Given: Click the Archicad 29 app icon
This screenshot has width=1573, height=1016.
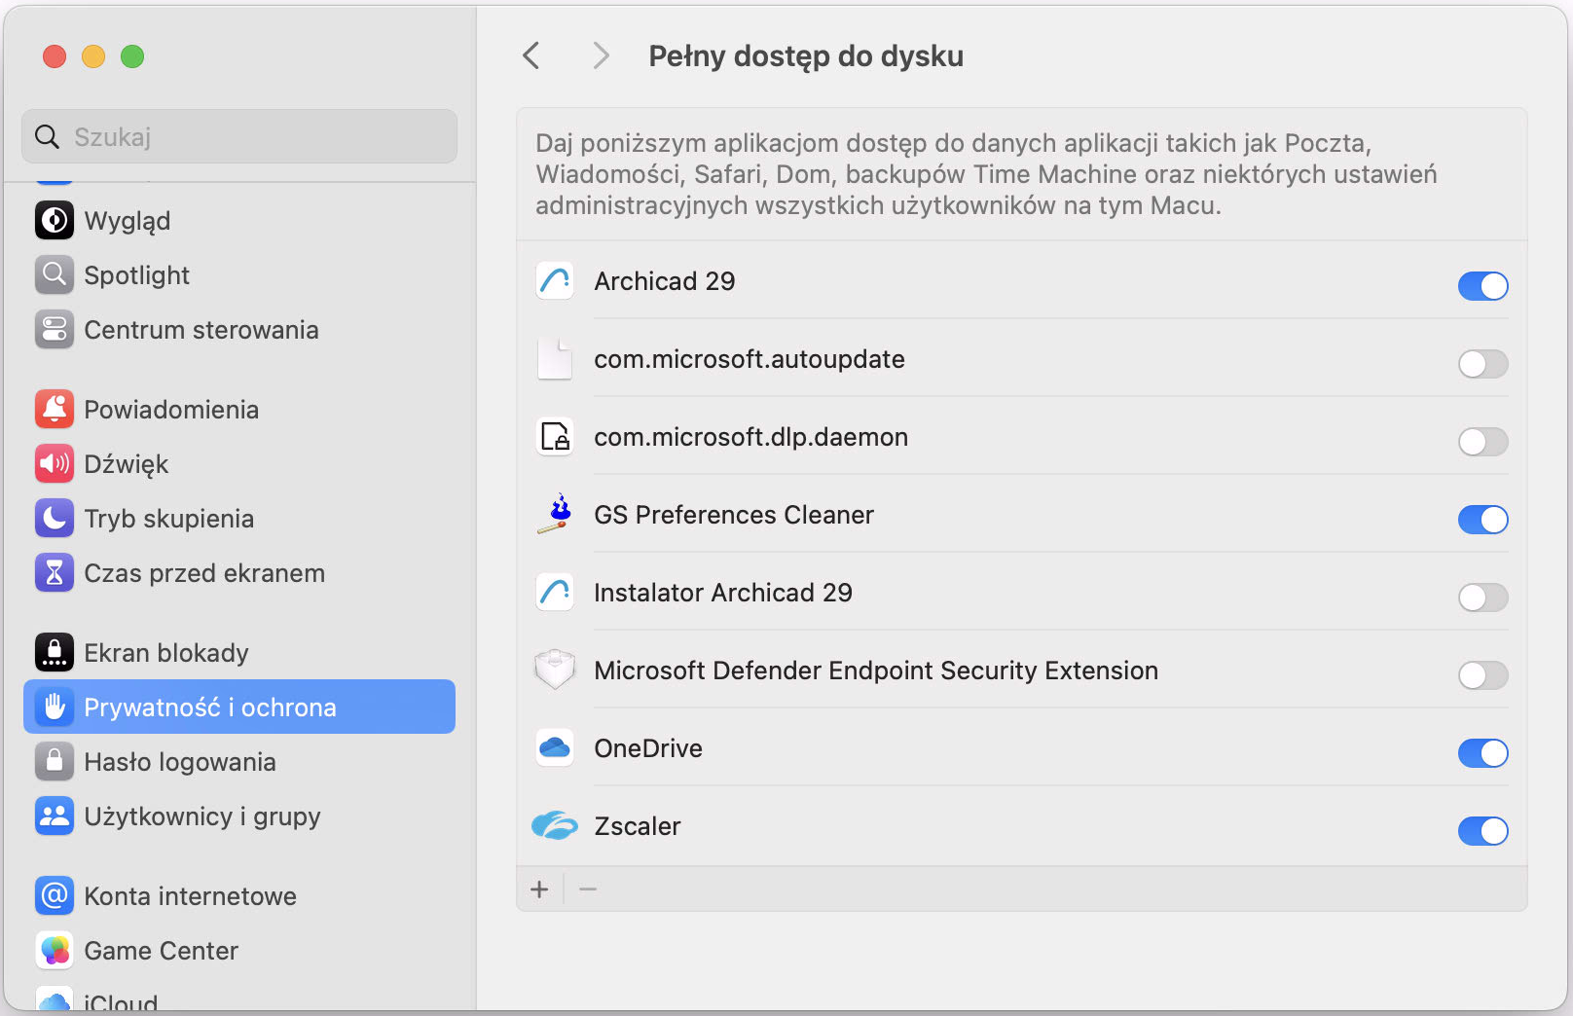Looking at the screenshot, I should (x=554, y=280).
